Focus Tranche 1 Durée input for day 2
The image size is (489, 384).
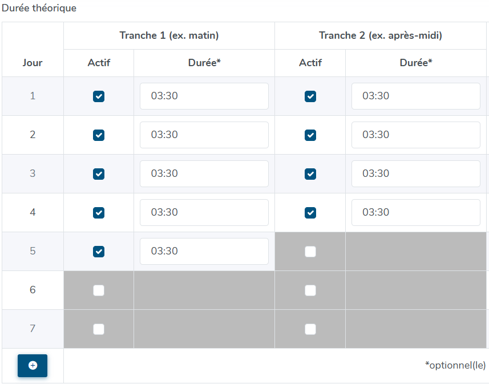pyautogui.click(x=204, y=135)
